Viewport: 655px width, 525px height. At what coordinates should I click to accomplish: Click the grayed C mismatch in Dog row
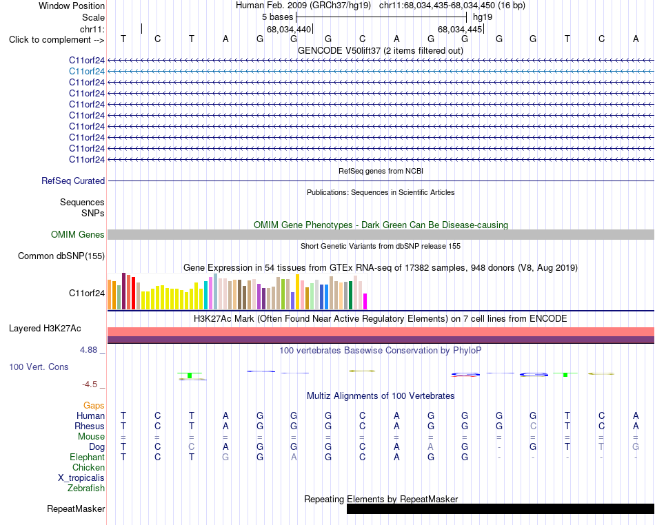(191, 446)
